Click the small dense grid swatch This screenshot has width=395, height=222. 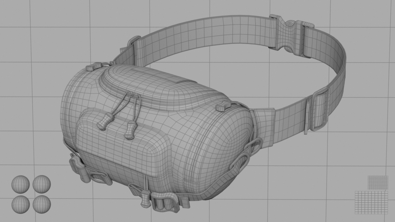(378, 182)
